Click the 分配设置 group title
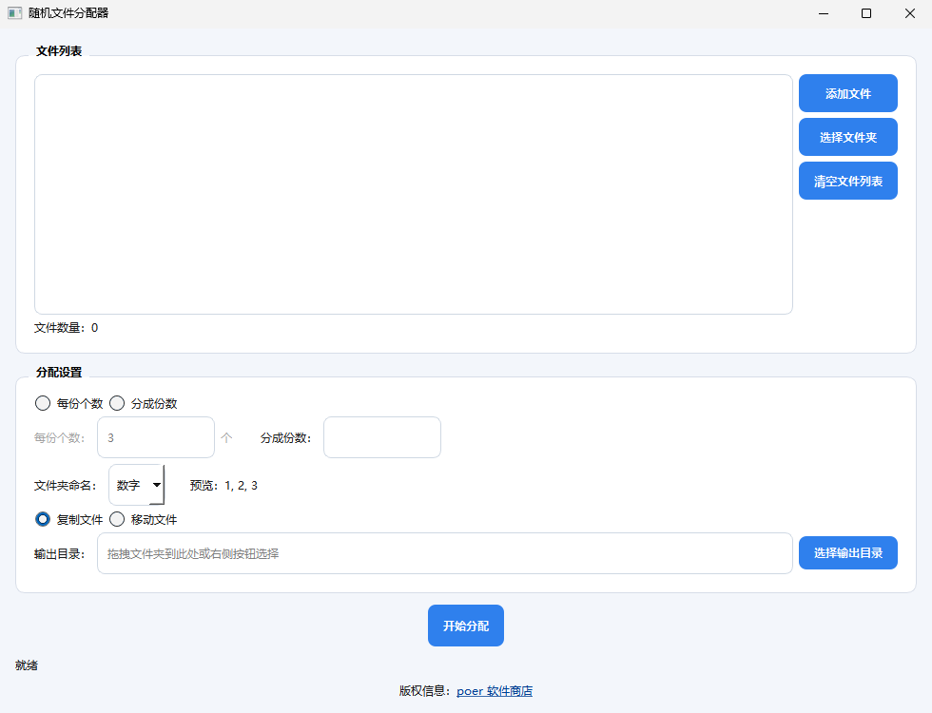Screen dimensions: 932x713 click(59, 373)
